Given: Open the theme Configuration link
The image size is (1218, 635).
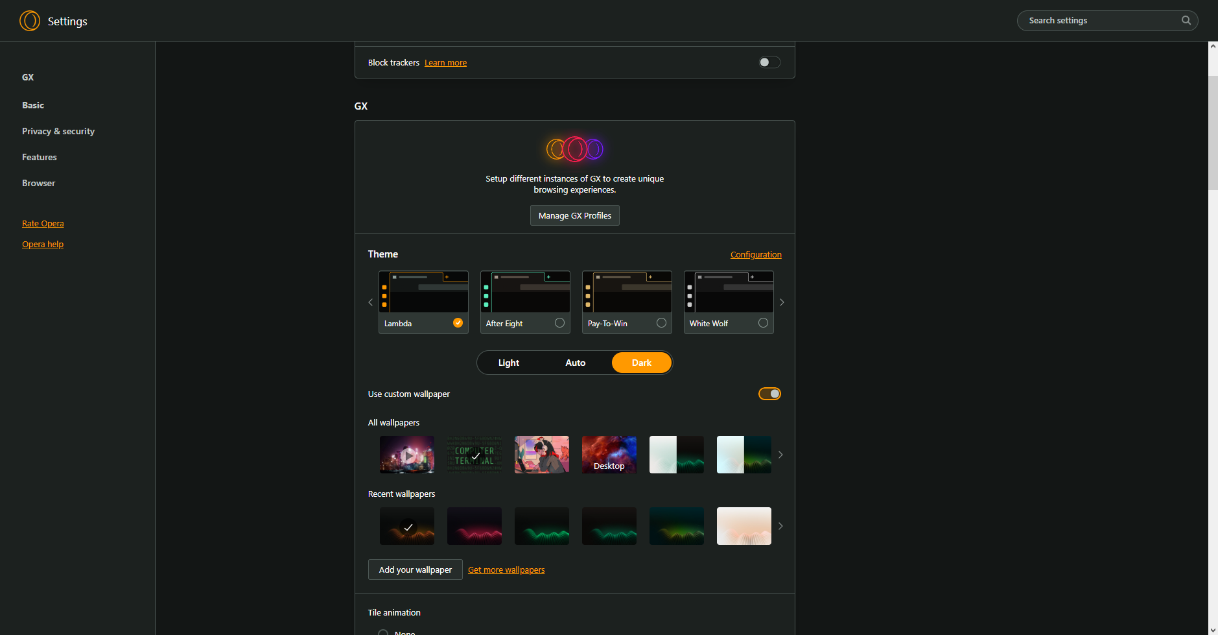Looking at the screenshot, I should click(x=756, y=254).
